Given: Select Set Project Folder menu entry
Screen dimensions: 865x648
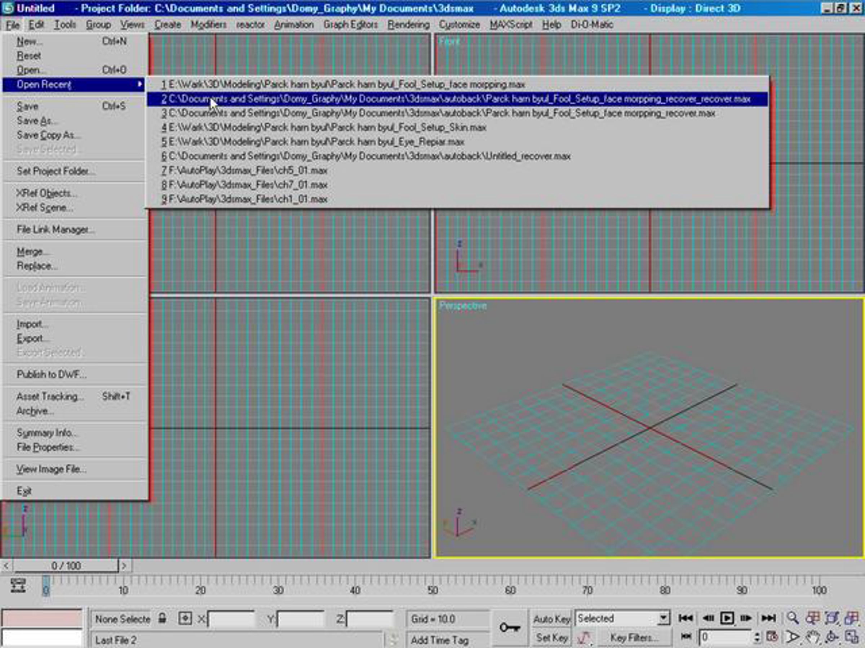Looking at the screenshot, I should tap(74, 171).
